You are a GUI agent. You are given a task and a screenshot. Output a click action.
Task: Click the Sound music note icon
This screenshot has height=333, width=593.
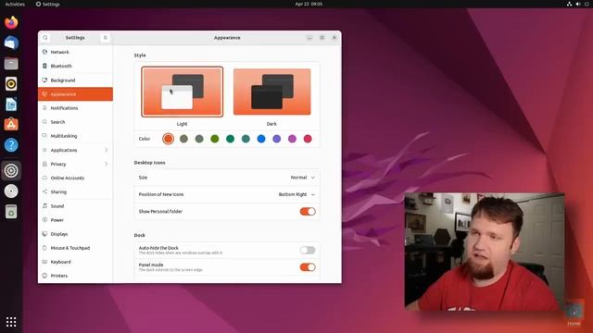[x=44, y=205]
